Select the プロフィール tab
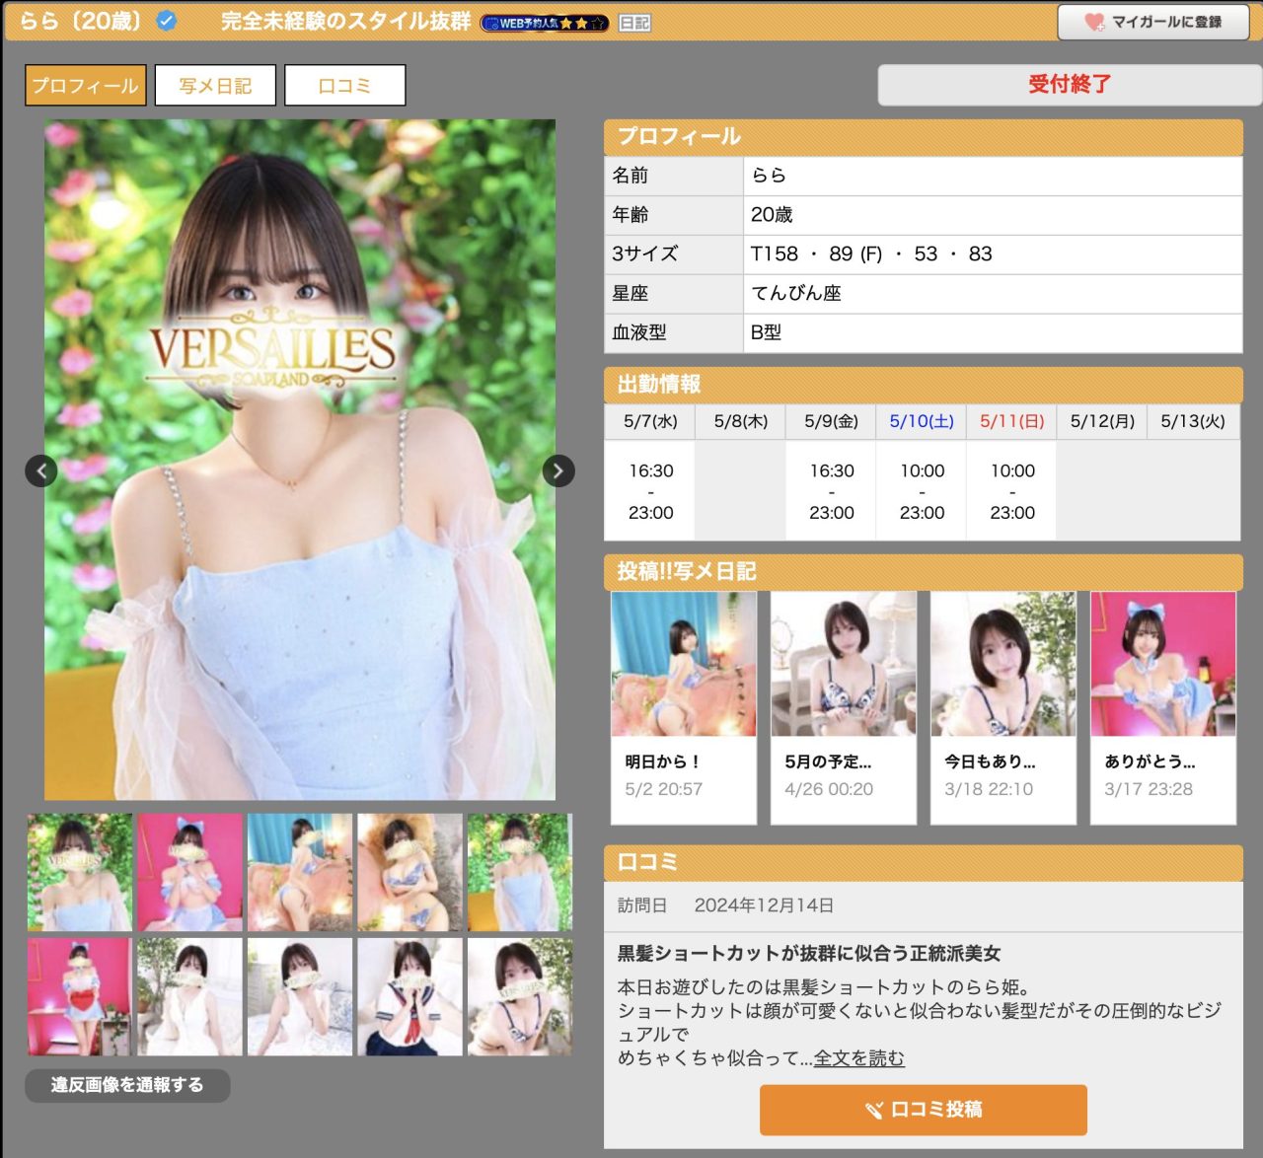Image resolution: width=1263 pixels, height=1158 pixels. [x=86, y=86]
